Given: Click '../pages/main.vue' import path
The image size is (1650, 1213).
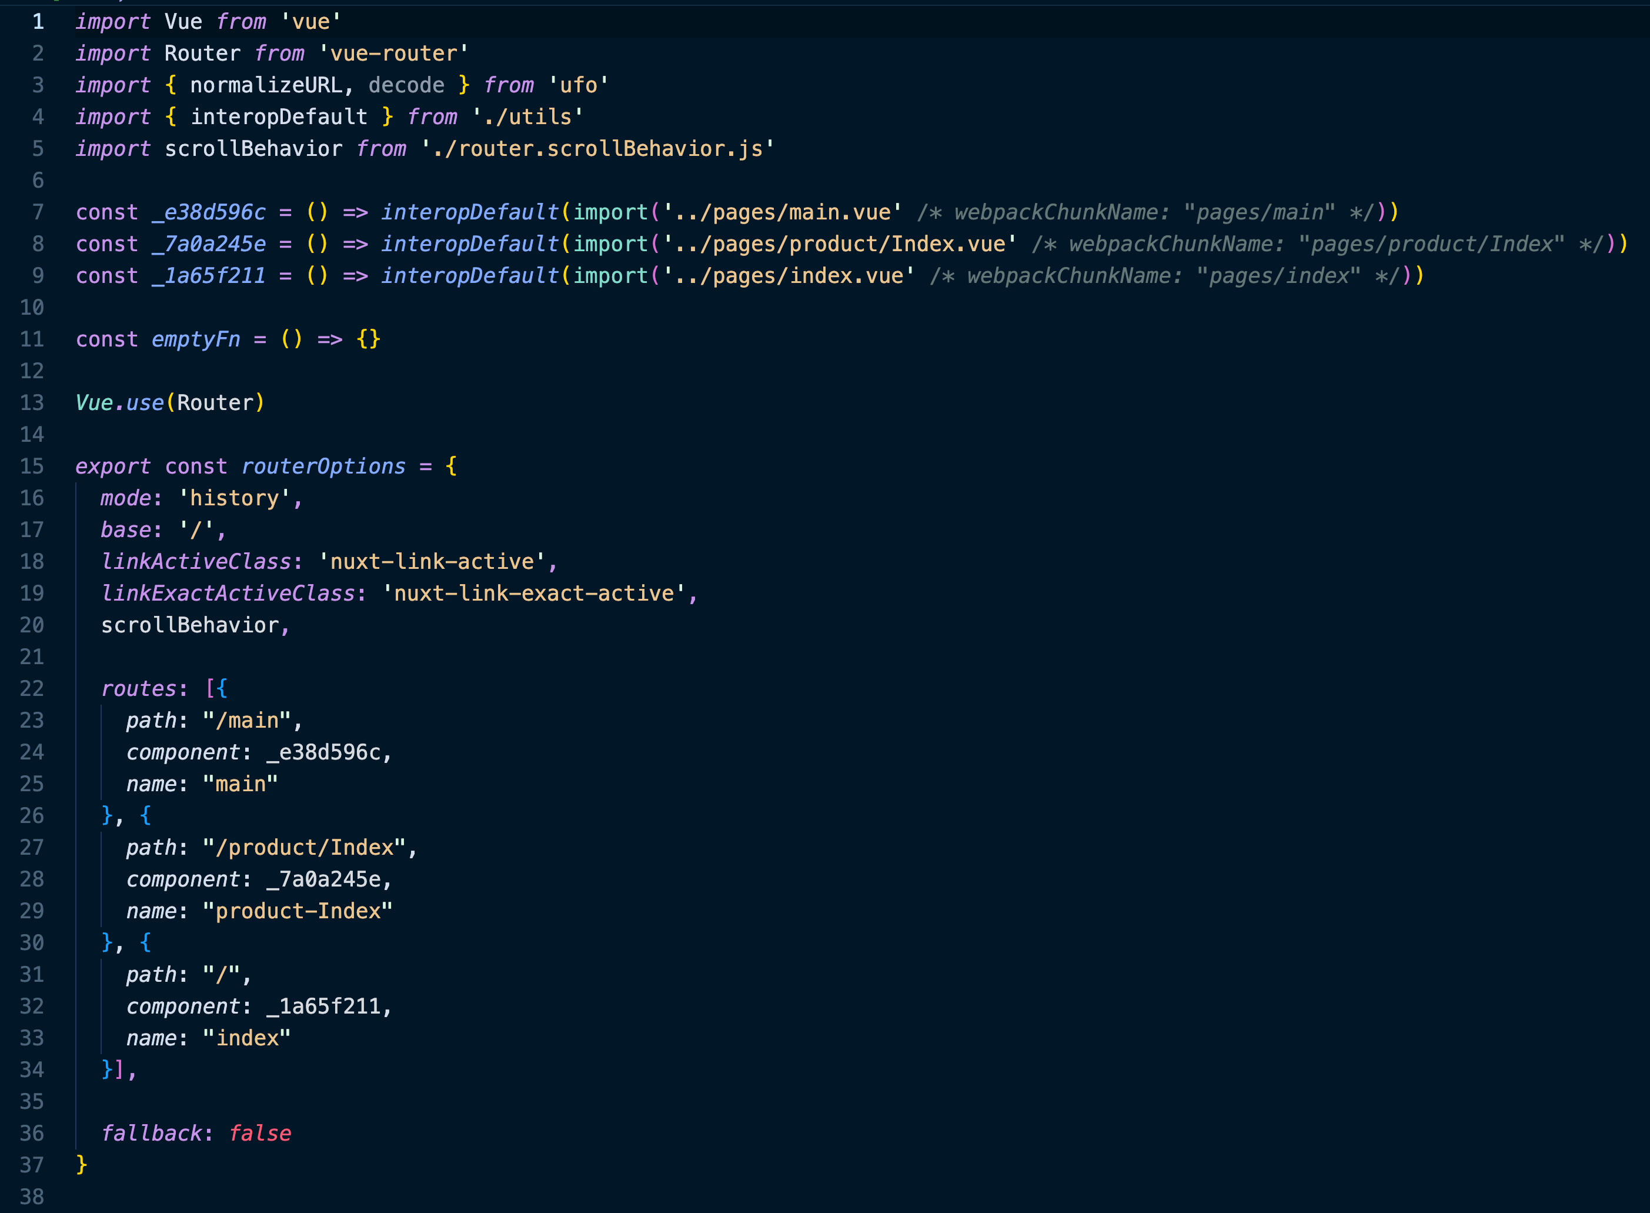Looking at the screenshot, I should 783,212.
